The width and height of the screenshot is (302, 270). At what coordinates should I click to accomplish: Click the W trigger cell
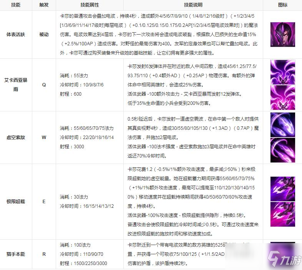pyautogui.click(x=44, y=137)
